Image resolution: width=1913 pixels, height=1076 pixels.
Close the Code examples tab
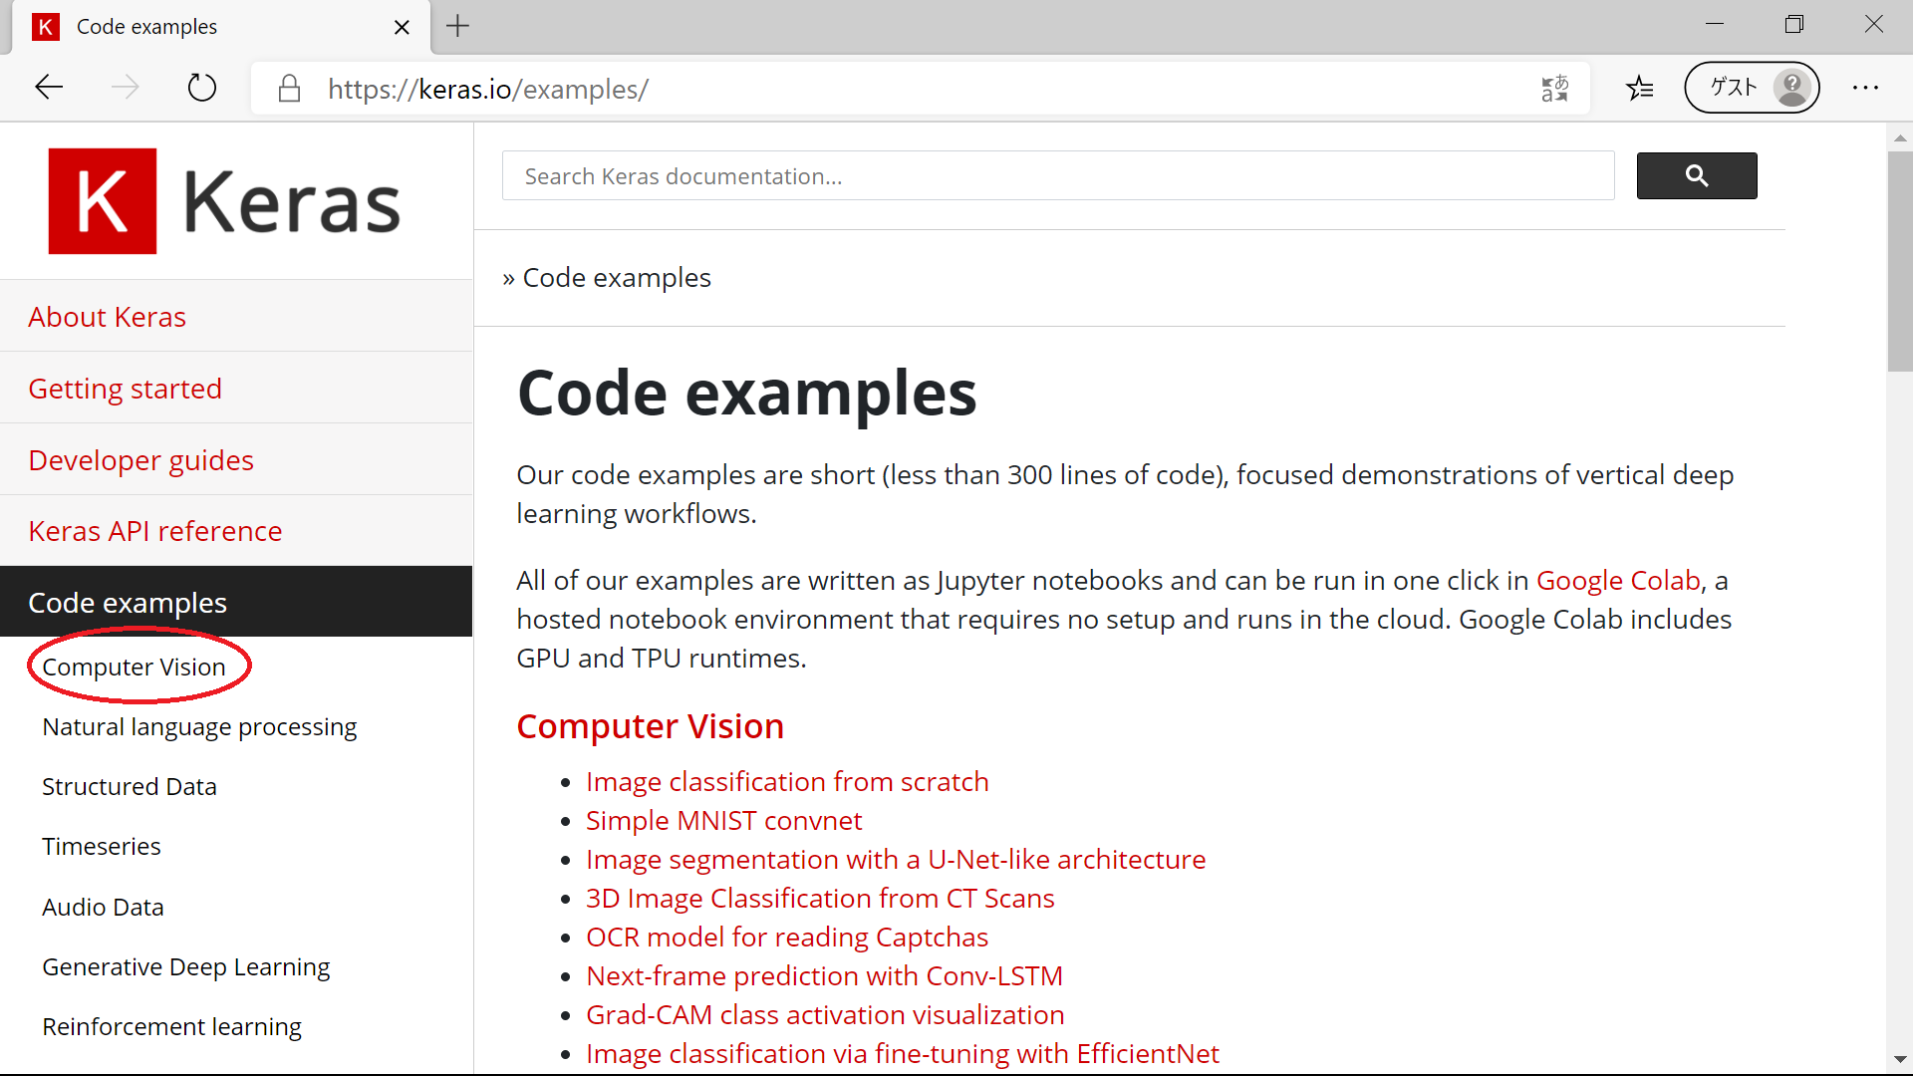coord(402,27)
